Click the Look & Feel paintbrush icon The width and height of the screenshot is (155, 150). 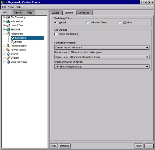coord(8,26)
